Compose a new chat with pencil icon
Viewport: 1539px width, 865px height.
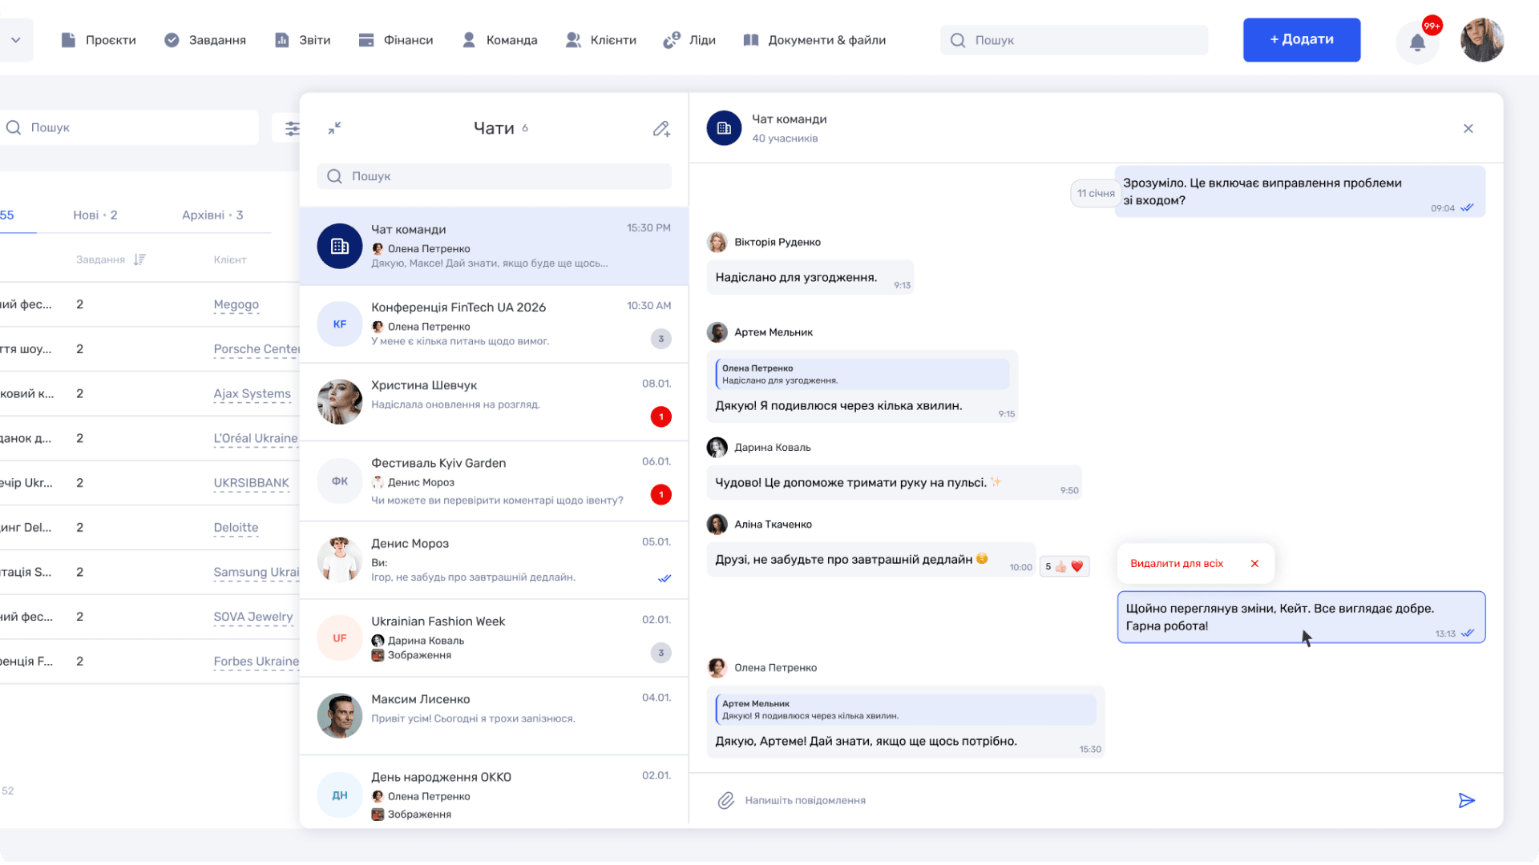(x=661, y=129)
